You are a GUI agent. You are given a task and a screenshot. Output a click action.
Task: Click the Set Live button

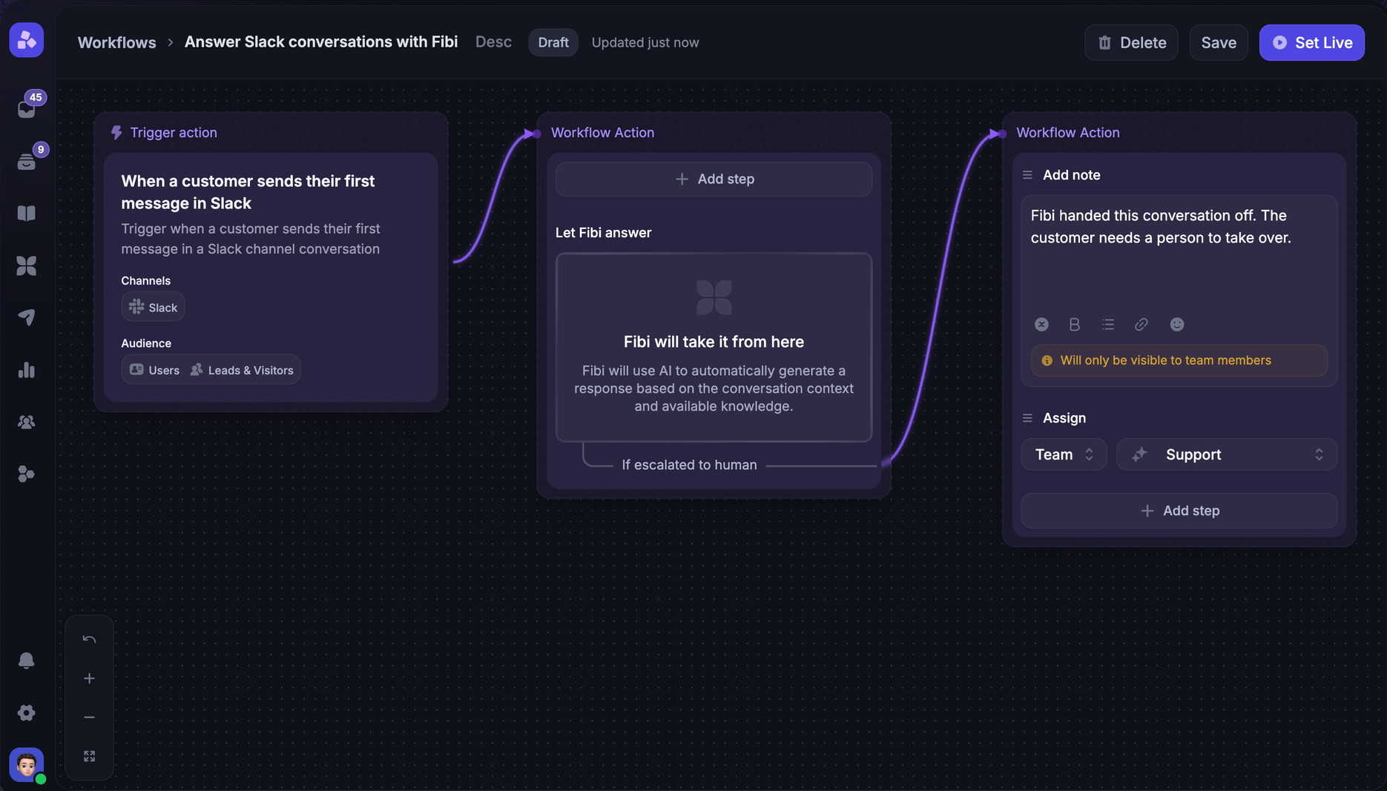(x=1311, y=42)
